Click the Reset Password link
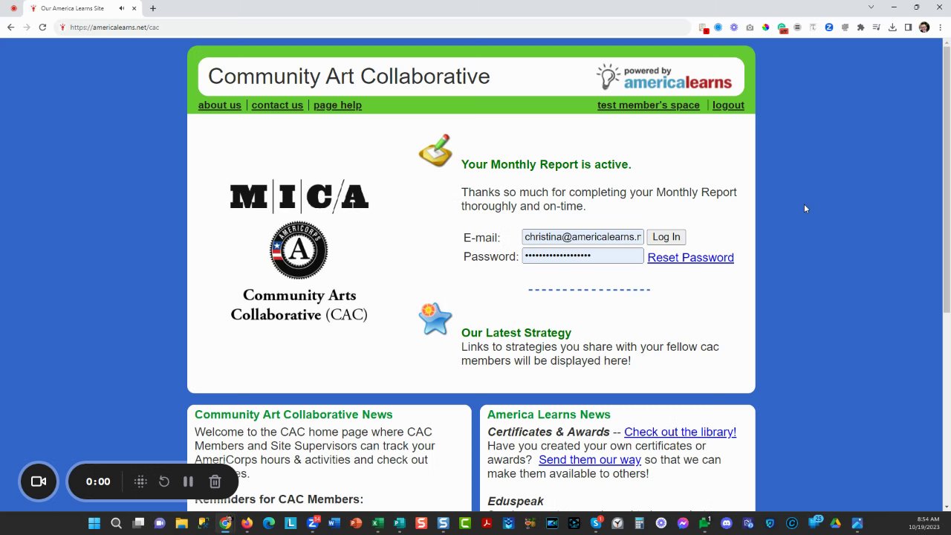951x535 pixels. (690, 257)
